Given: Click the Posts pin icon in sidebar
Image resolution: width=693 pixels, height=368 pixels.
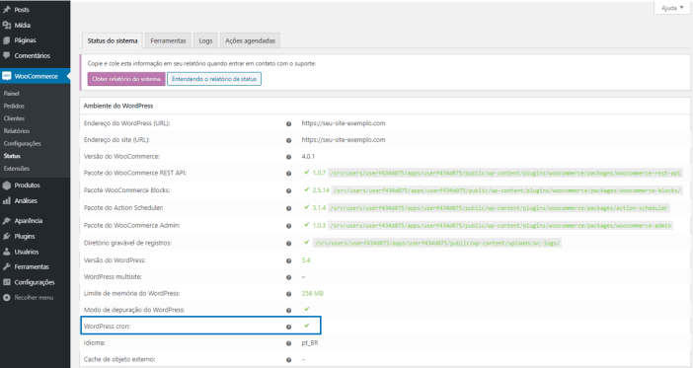Looking at the screenshot, I should pos(7,9).
